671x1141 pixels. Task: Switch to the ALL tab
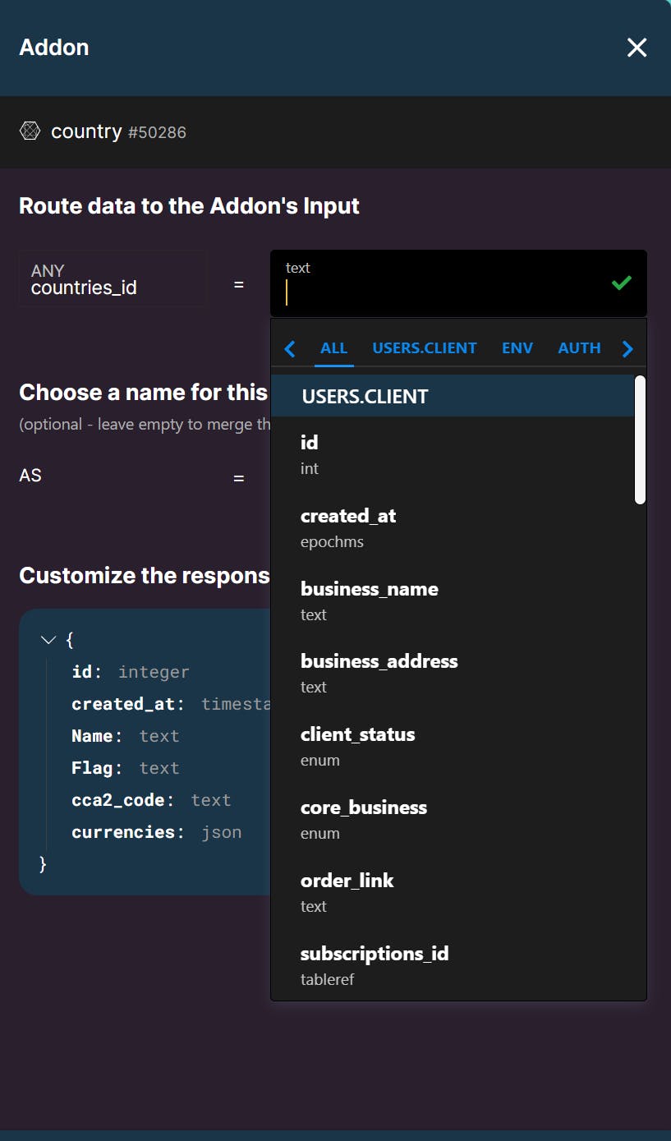(x=333, y=347)
